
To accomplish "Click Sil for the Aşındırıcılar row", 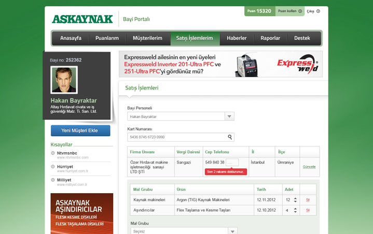I will [308, 210].
